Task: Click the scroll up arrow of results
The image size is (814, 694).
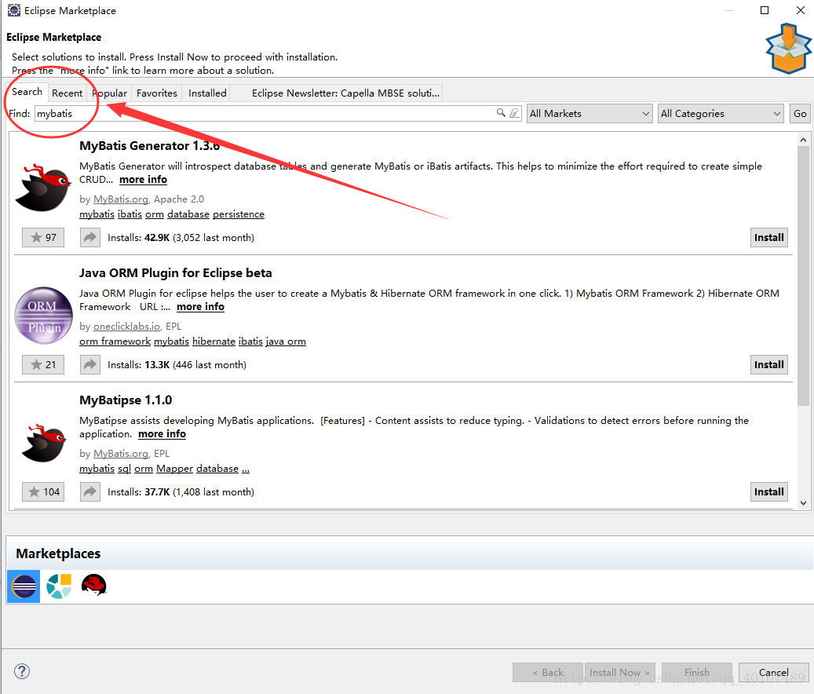Action: point(803,140)
